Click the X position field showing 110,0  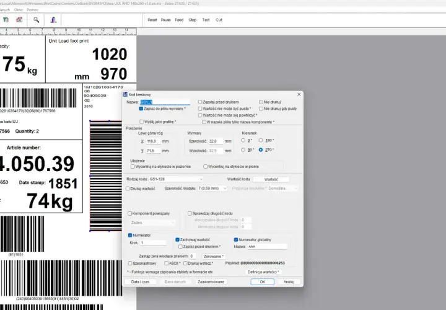pyautogui.click(x=153, y=141)
